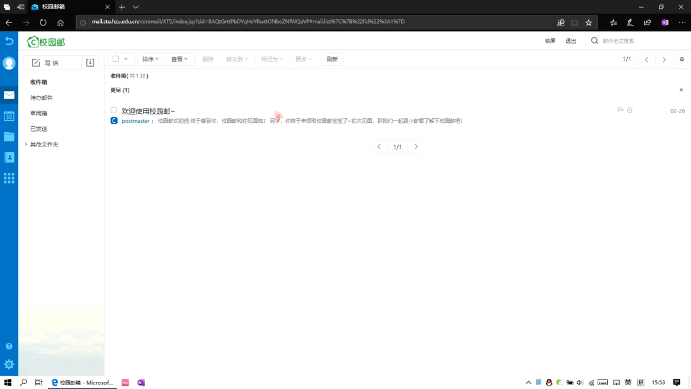
Task: Click the receive mail download icon
Action: [x=90, y=63]
